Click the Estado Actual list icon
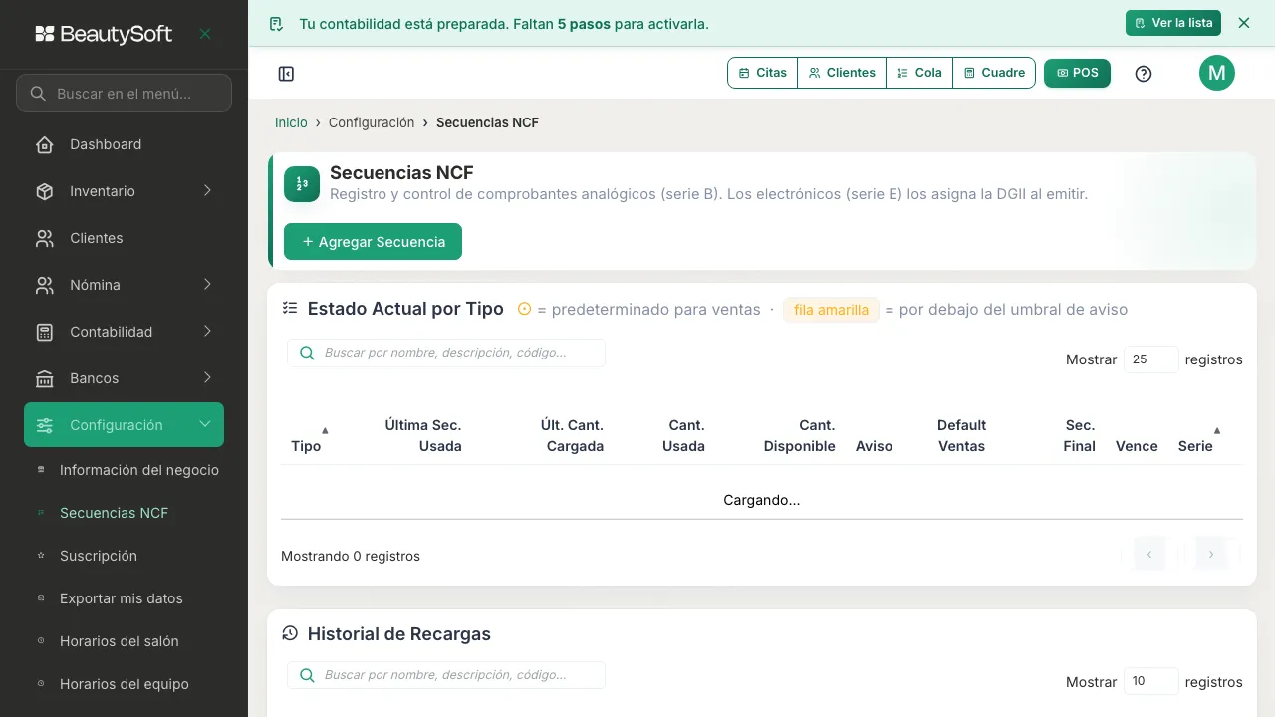 click(290, 308)
